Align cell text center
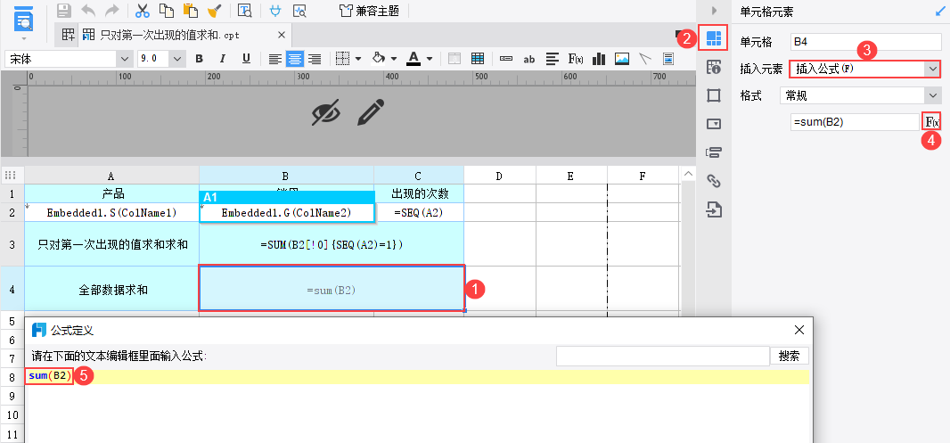This screenshot has height=443, width=950. [x=294, y=58]
